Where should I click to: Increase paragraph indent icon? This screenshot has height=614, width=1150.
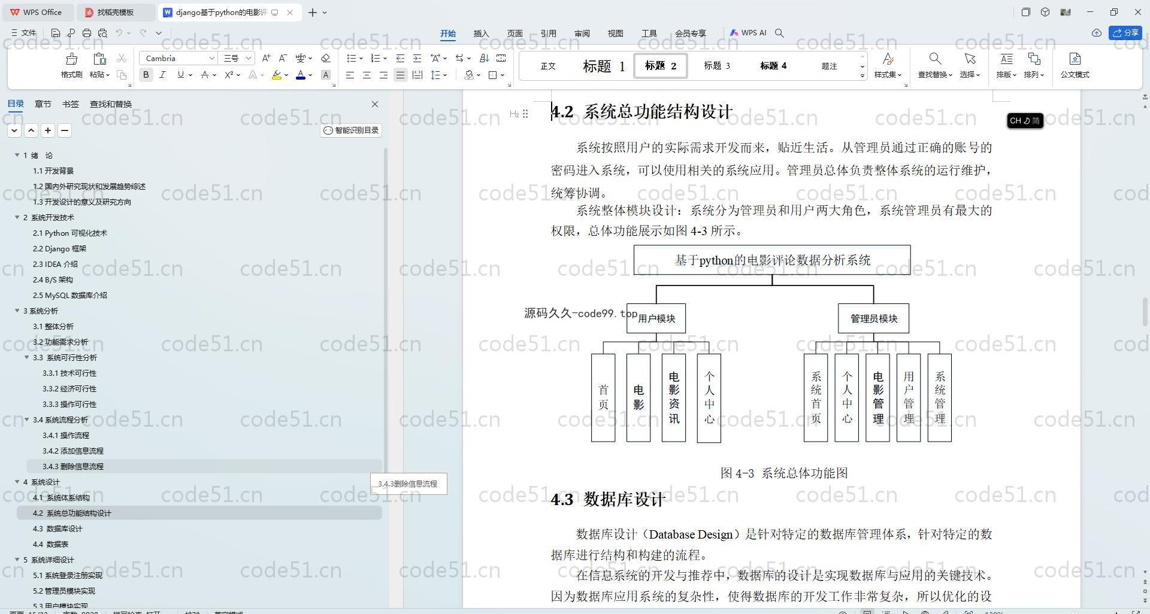click(x=417, y=58)
